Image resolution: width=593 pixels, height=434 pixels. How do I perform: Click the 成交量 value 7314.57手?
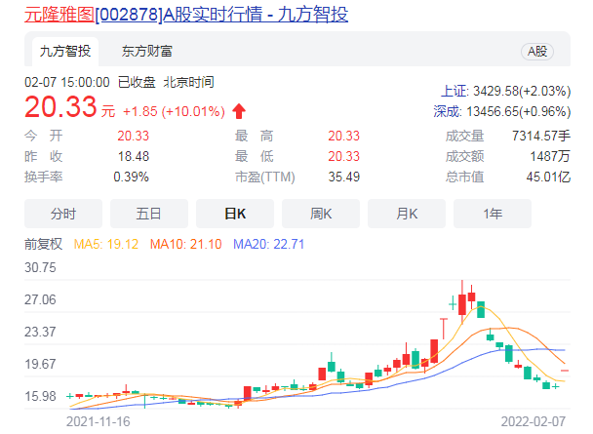(541, 136)
